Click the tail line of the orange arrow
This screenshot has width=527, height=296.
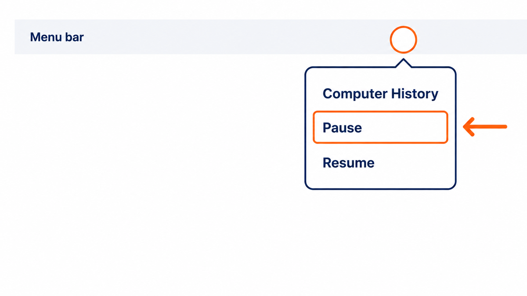click(491, 127)
